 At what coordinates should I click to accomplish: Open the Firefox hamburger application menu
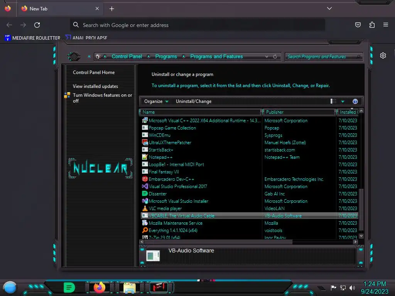386,25
